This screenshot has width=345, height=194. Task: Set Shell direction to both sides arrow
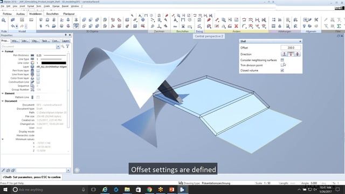pos(298,54)
